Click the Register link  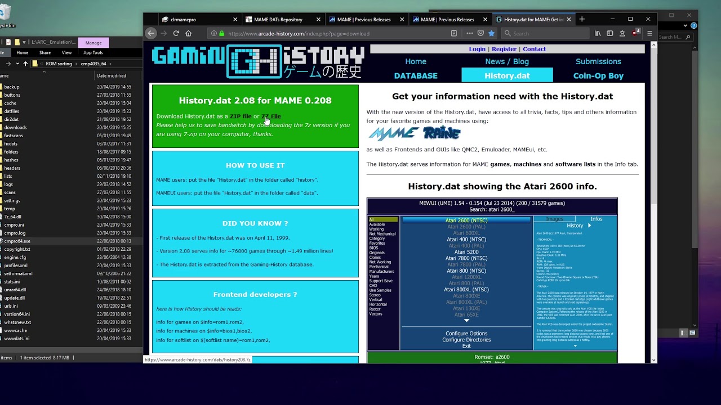pyautogui.click(x=504, y=49)
